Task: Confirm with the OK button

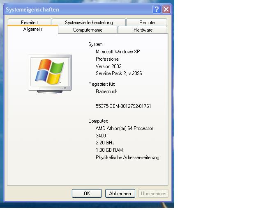Action: pos(87,194)
